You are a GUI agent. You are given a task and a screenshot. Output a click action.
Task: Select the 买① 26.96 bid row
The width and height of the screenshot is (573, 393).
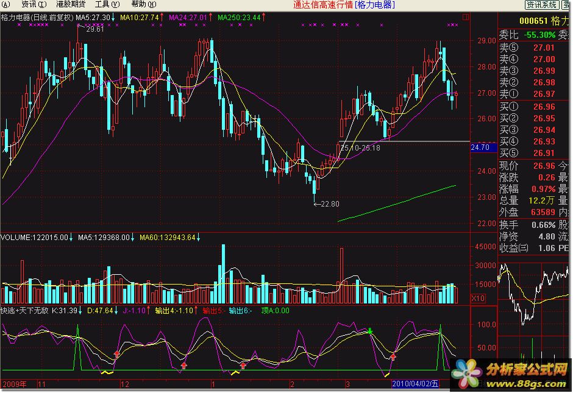(527, 107)
